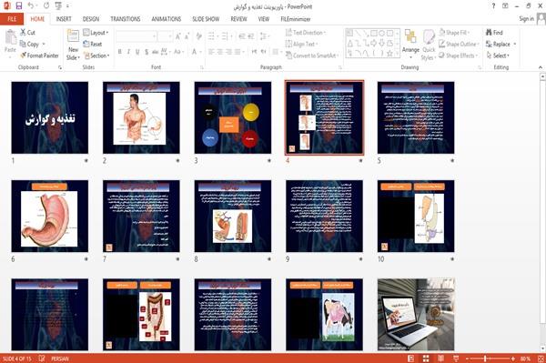The image size is (546, 363).
Task: Switch to Normal view in status bar
Action: tap(411, 358)
